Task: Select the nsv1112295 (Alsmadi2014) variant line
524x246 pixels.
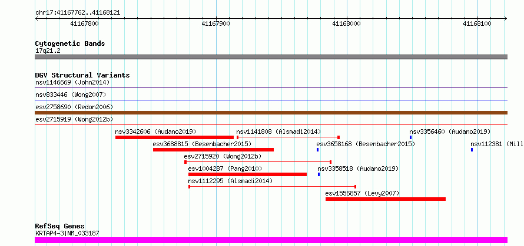Action: click(x=273, y=187)
